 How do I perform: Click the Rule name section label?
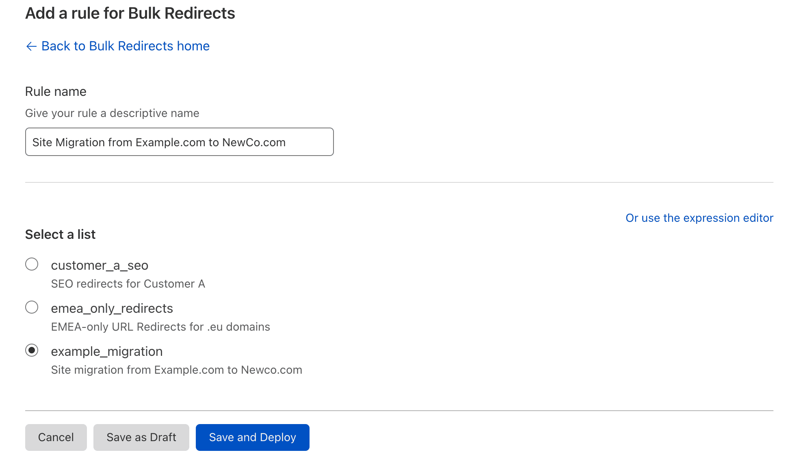[x=56, y=91]
